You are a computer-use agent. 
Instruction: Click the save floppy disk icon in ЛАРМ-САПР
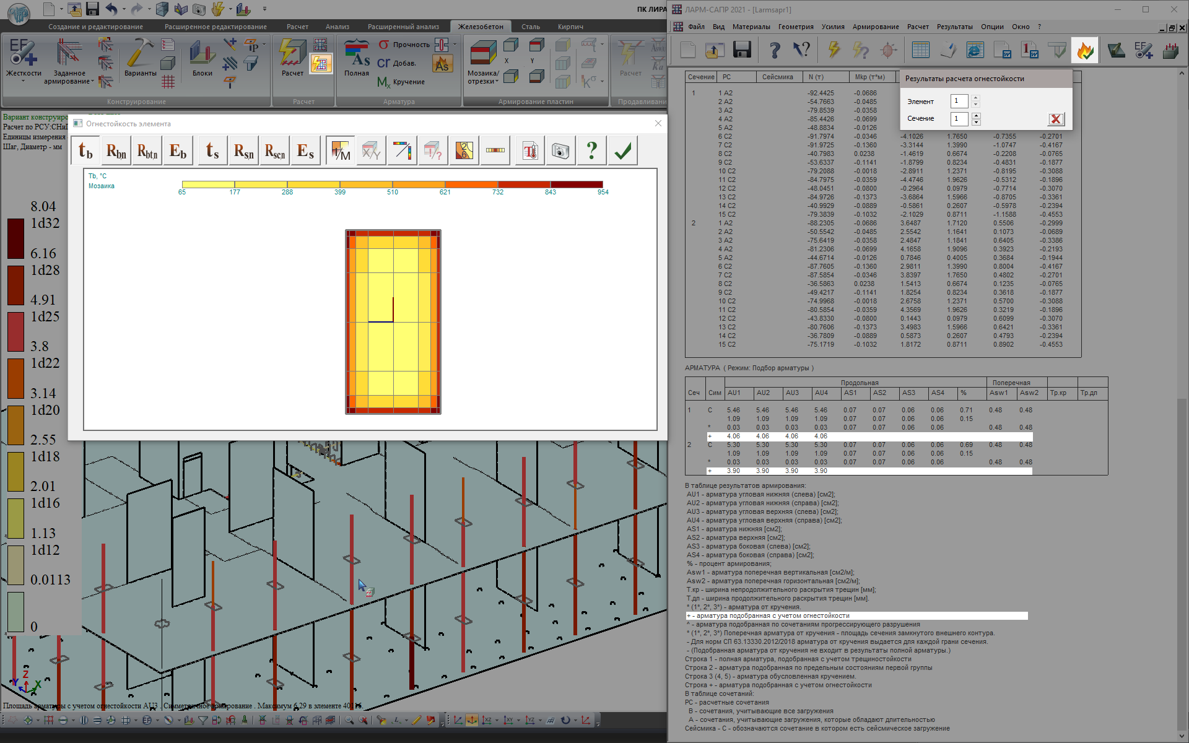click(741, 50)
